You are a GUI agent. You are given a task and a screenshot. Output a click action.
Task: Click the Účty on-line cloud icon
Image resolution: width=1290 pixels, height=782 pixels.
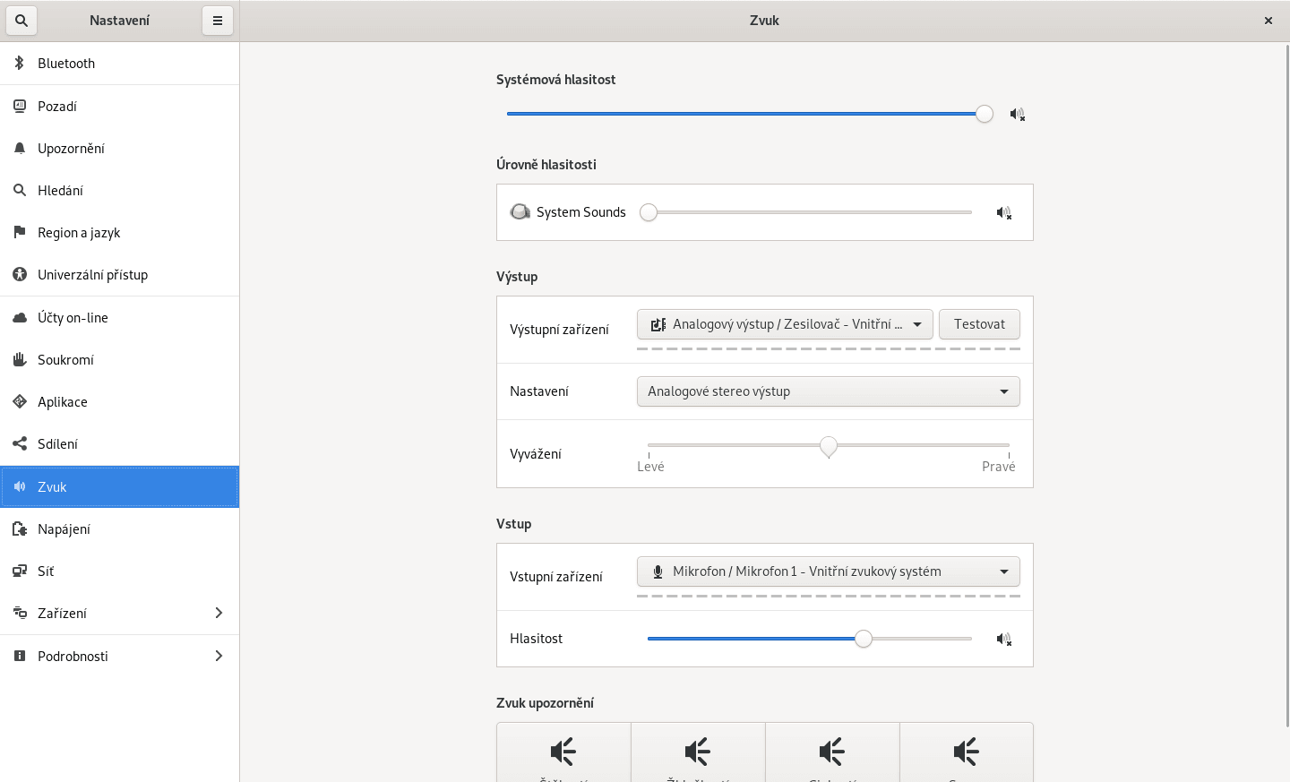click(20, 318)
